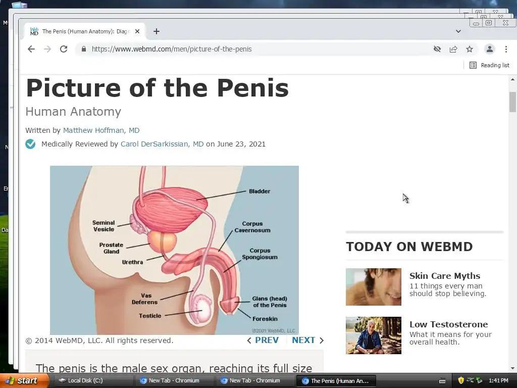Go to NEXT slide
The image size is (517, 388).
point(307,340)
